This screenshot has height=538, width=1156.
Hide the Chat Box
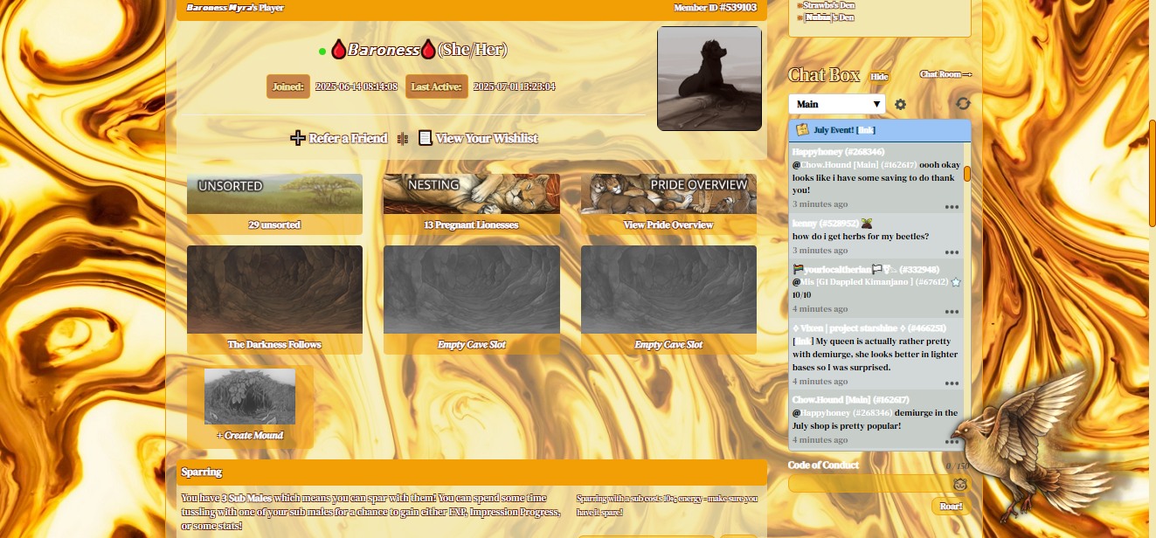click(x=878, y=77)
